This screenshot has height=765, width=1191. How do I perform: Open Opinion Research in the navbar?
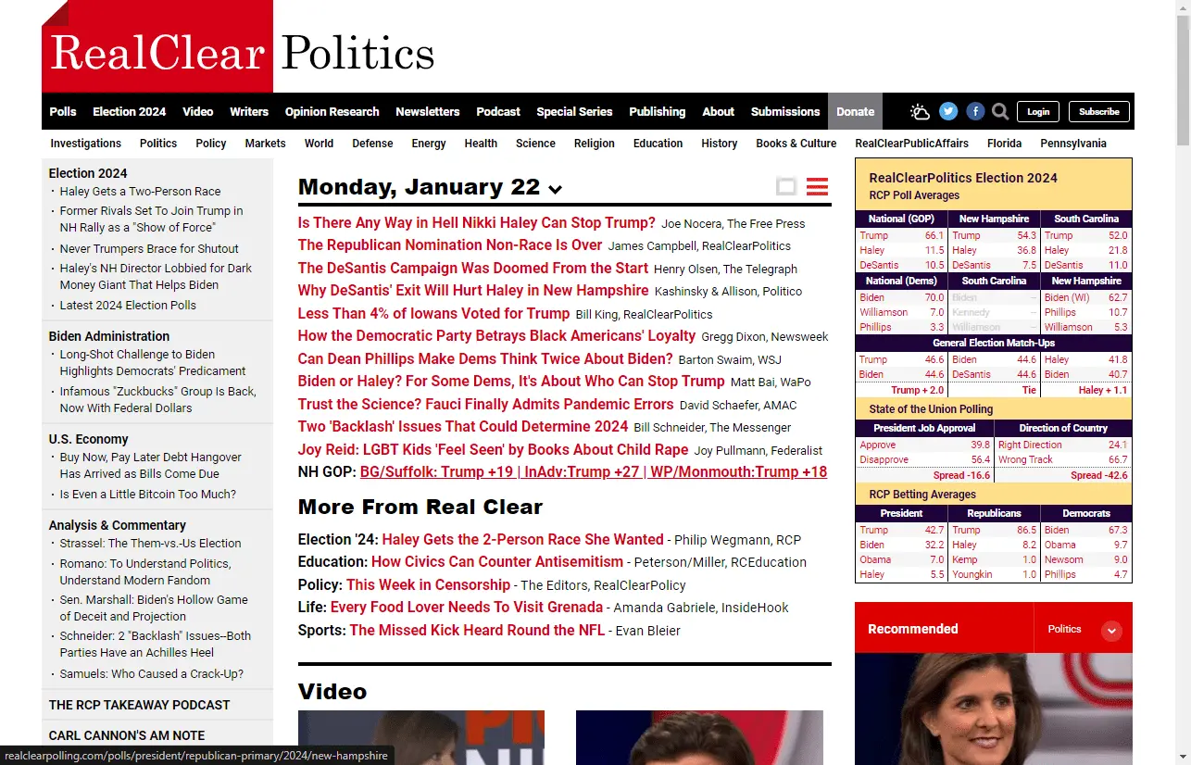(x=332, y=111)
